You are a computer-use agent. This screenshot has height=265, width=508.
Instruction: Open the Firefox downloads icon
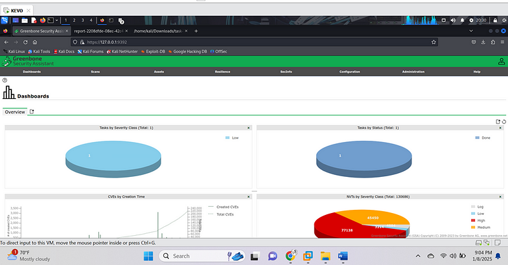coord(483,42)
